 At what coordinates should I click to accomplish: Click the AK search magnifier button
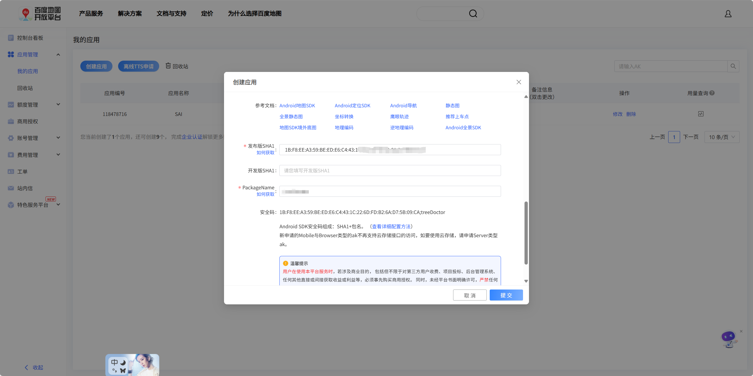click(733, 66)
